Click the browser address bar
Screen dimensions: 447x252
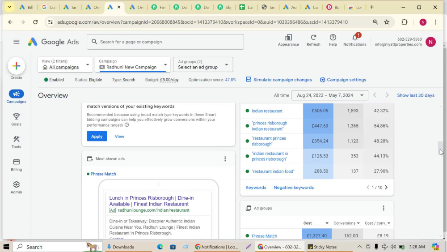pyautogui.click(x=202, y=22)
